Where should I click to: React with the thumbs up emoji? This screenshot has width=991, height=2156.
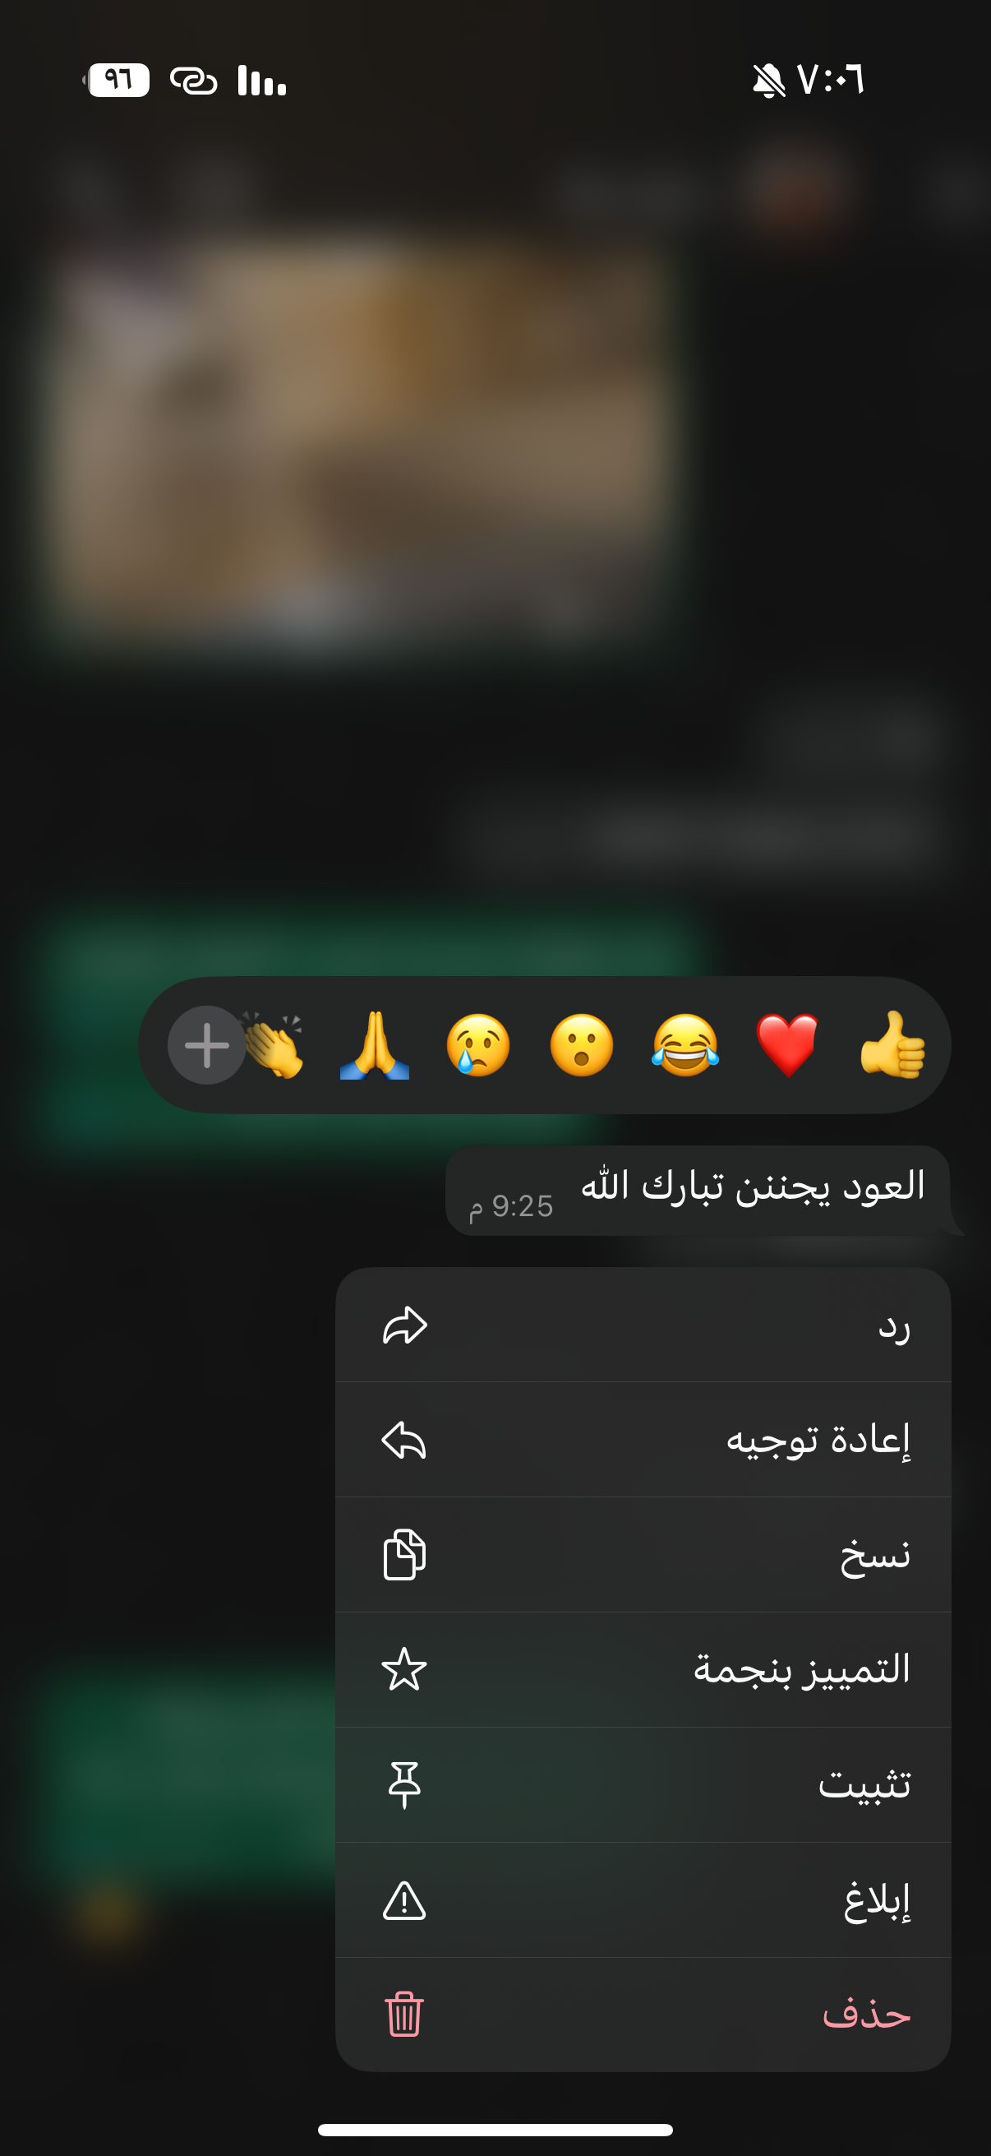[x=892, y=1044]
